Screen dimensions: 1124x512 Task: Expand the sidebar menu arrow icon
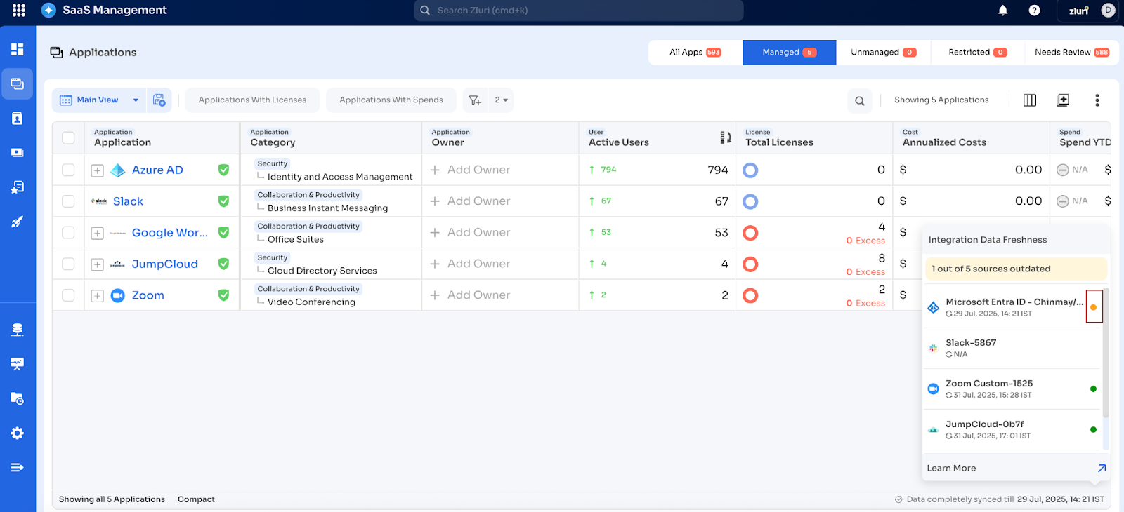pyautogui.click(x=18, y=467)
